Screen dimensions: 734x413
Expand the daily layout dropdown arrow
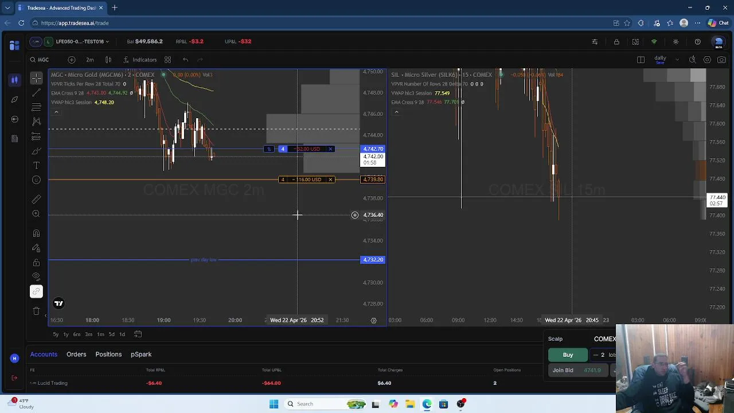click(677, 60)
